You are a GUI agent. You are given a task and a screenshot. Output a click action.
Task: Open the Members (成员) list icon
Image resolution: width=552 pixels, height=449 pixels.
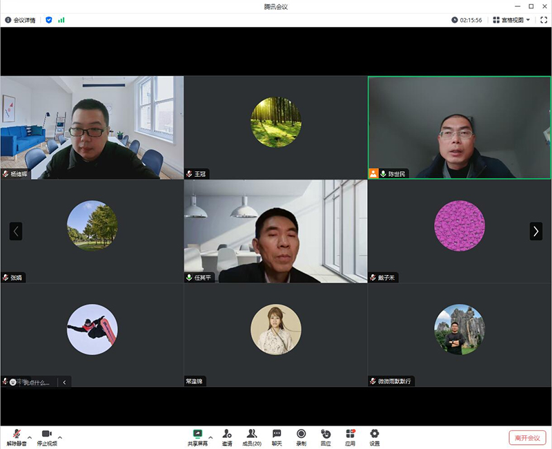252,434
